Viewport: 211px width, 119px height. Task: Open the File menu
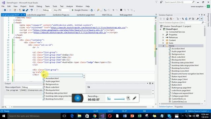3,6
